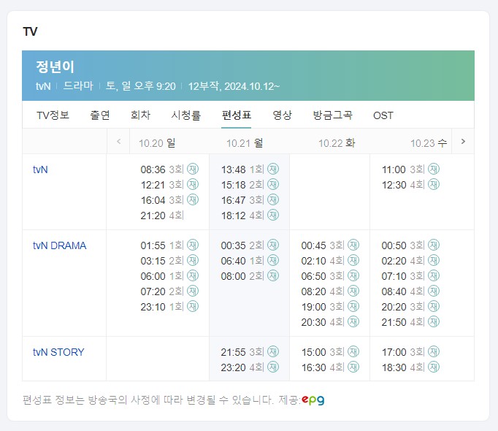Switch to the 회차 tab
The width and height of the screenshot is (498, 431).
[140, 115]
